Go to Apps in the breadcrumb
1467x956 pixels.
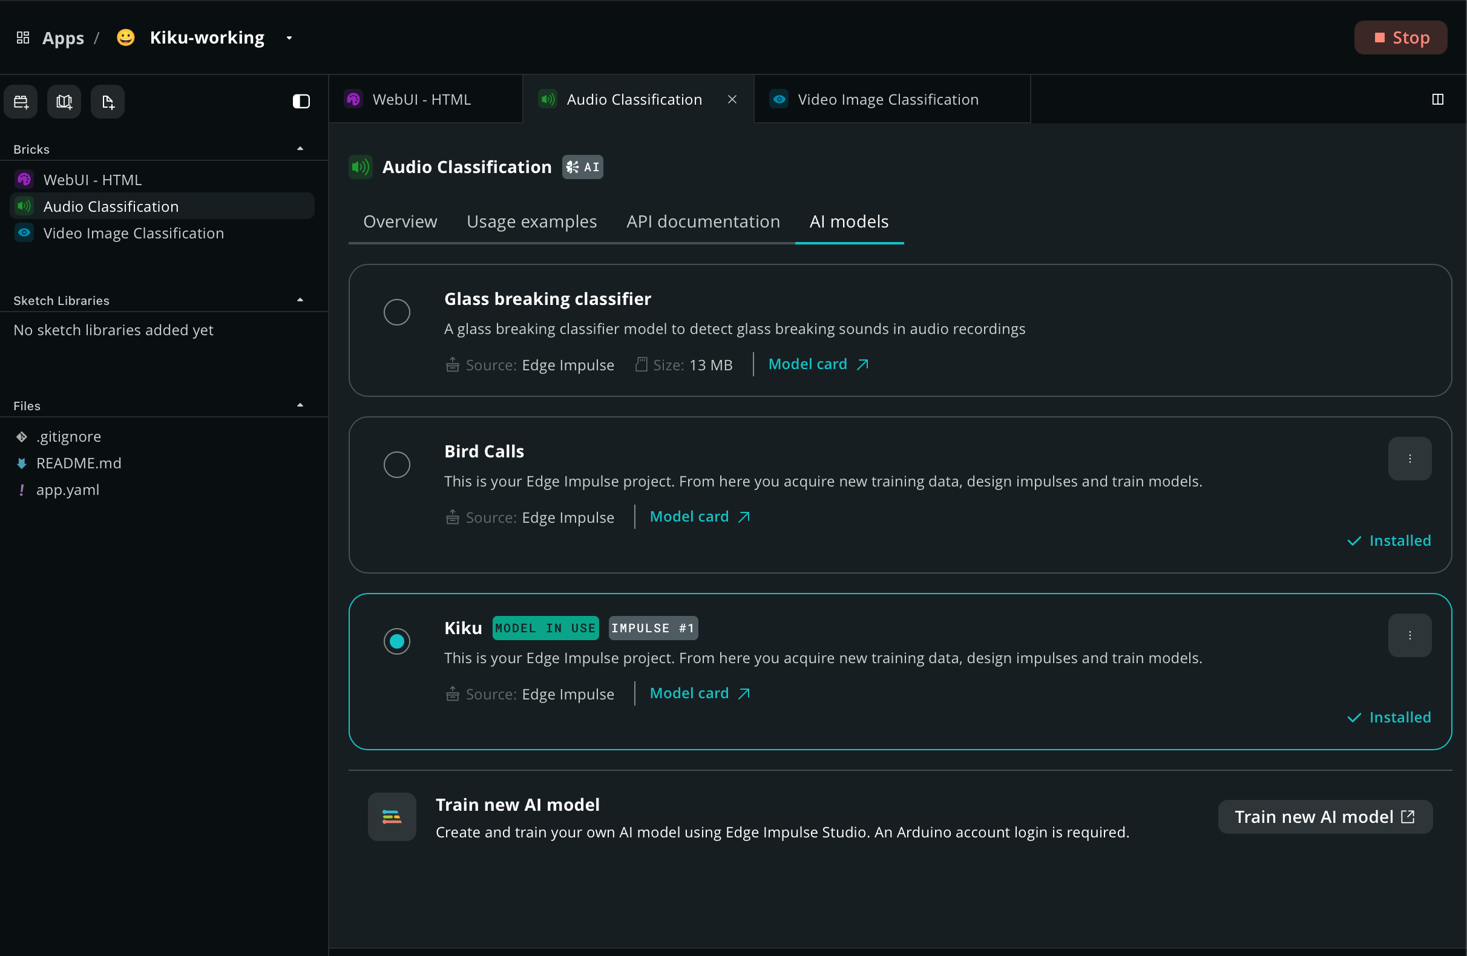click(63, 38)
